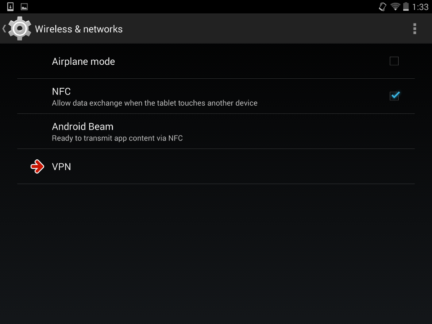Screen dimensions: 432x324
Task: Uncheck the NFC checkbox
Action: point(394,96)
